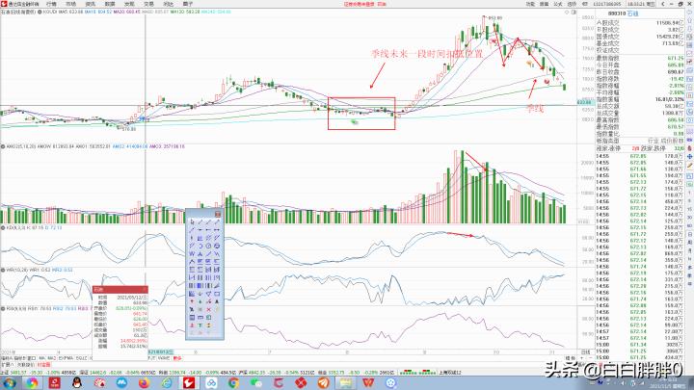
Task: Select the 扩展 tab at bottom left
Action: (x=6, y=364)
